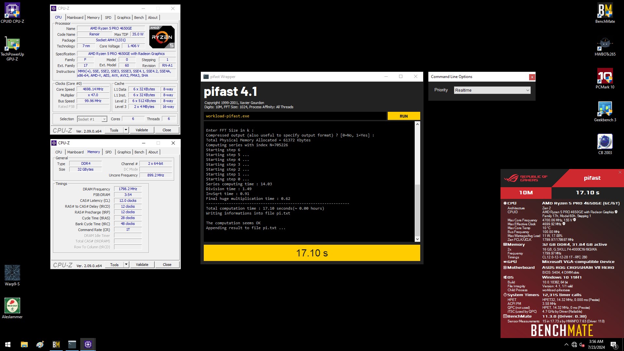624x351 pixels.
Task: Open Bench tab in lower CPU-Z
Action: (139, 152)
